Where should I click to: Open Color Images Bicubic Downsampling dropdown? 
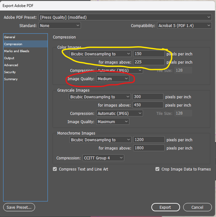click(x=100, y=54)
